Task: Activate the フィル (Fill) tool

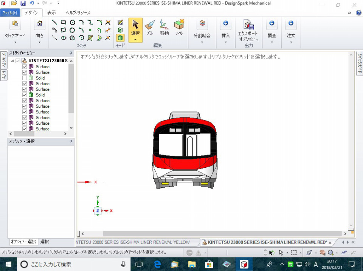Action: click(179, 28)
